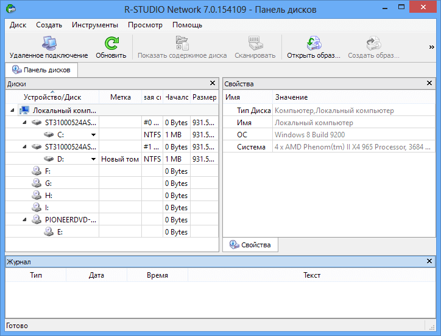Click the Текст column header in Журнал

(x=312, y=275)
